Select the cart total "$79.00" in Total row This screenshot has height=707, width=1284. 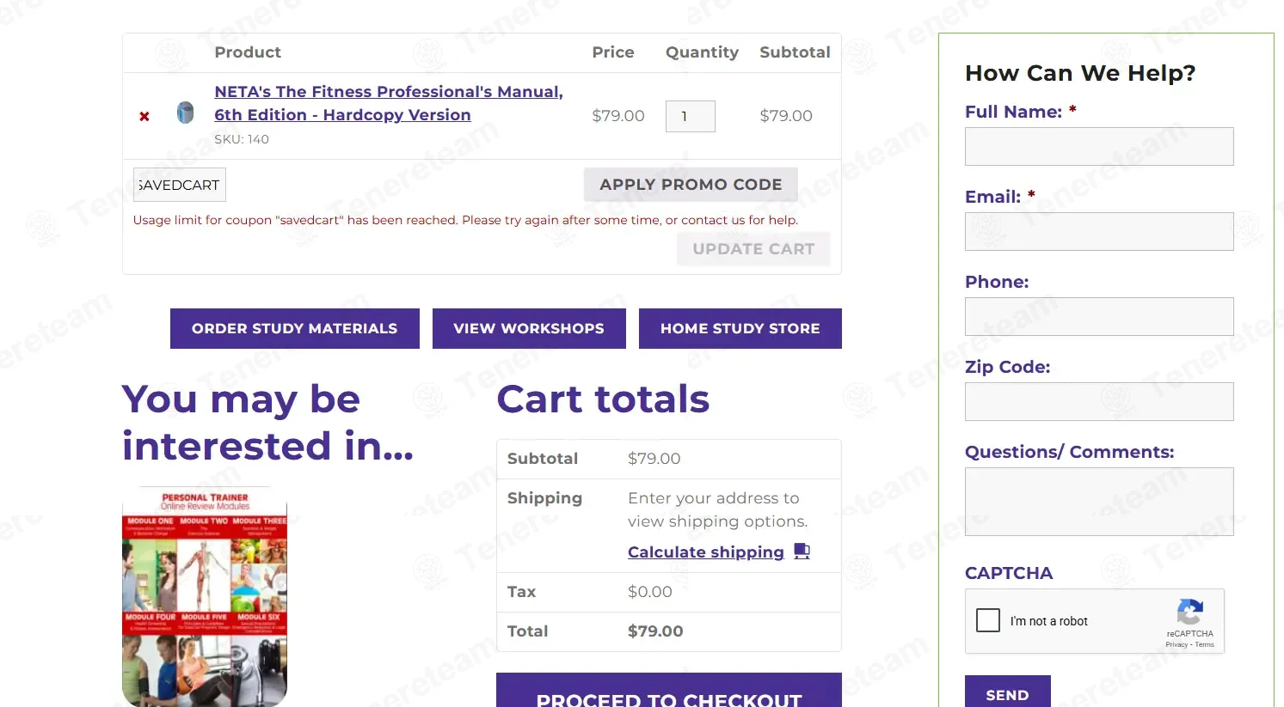tap(655, 631)
